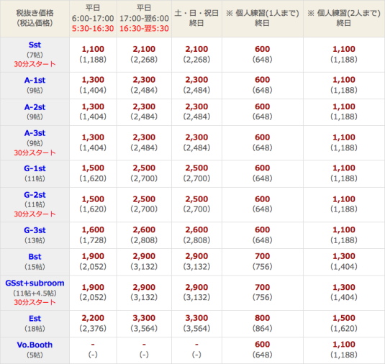Open the A-2st studio link
Screen dimensions: 385x364
(35, 107)
